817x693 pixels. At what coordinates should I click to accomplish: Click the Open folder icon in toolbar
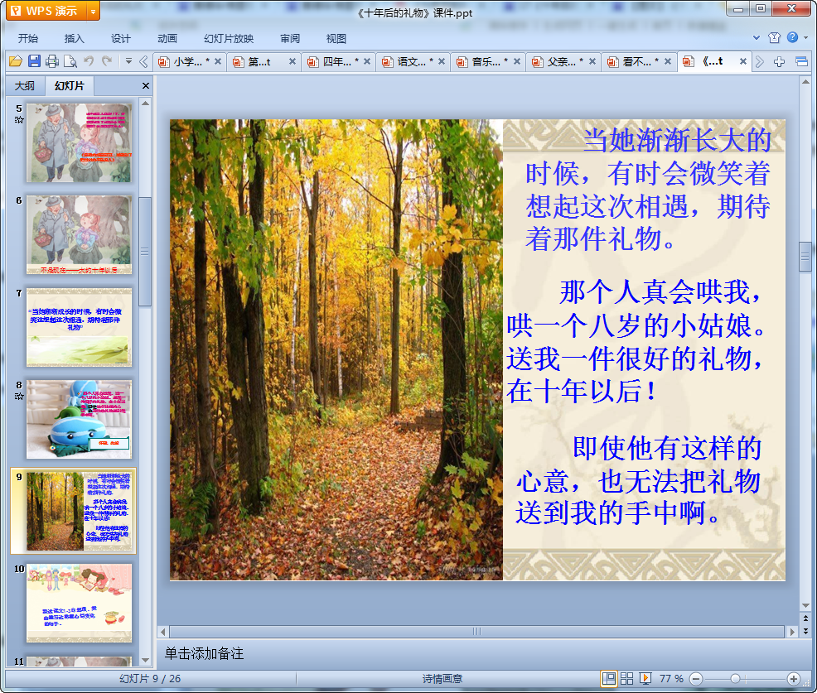[x=15, y=61]
